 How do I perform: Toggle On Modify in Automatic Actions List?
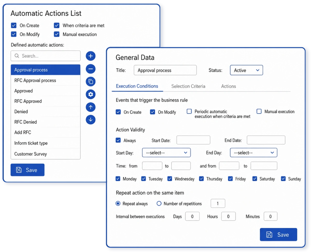14,34
